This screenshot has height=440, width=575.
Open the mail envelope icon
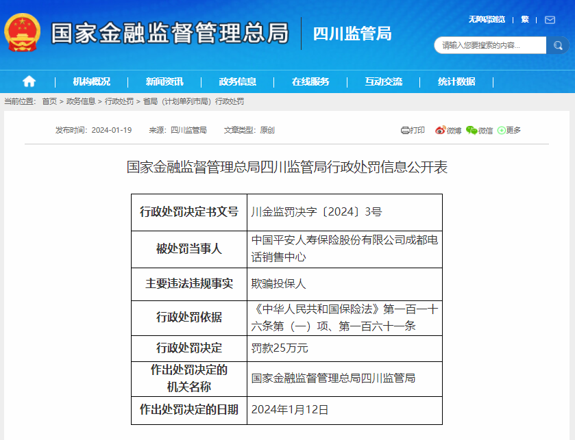(x=550, y=20)
